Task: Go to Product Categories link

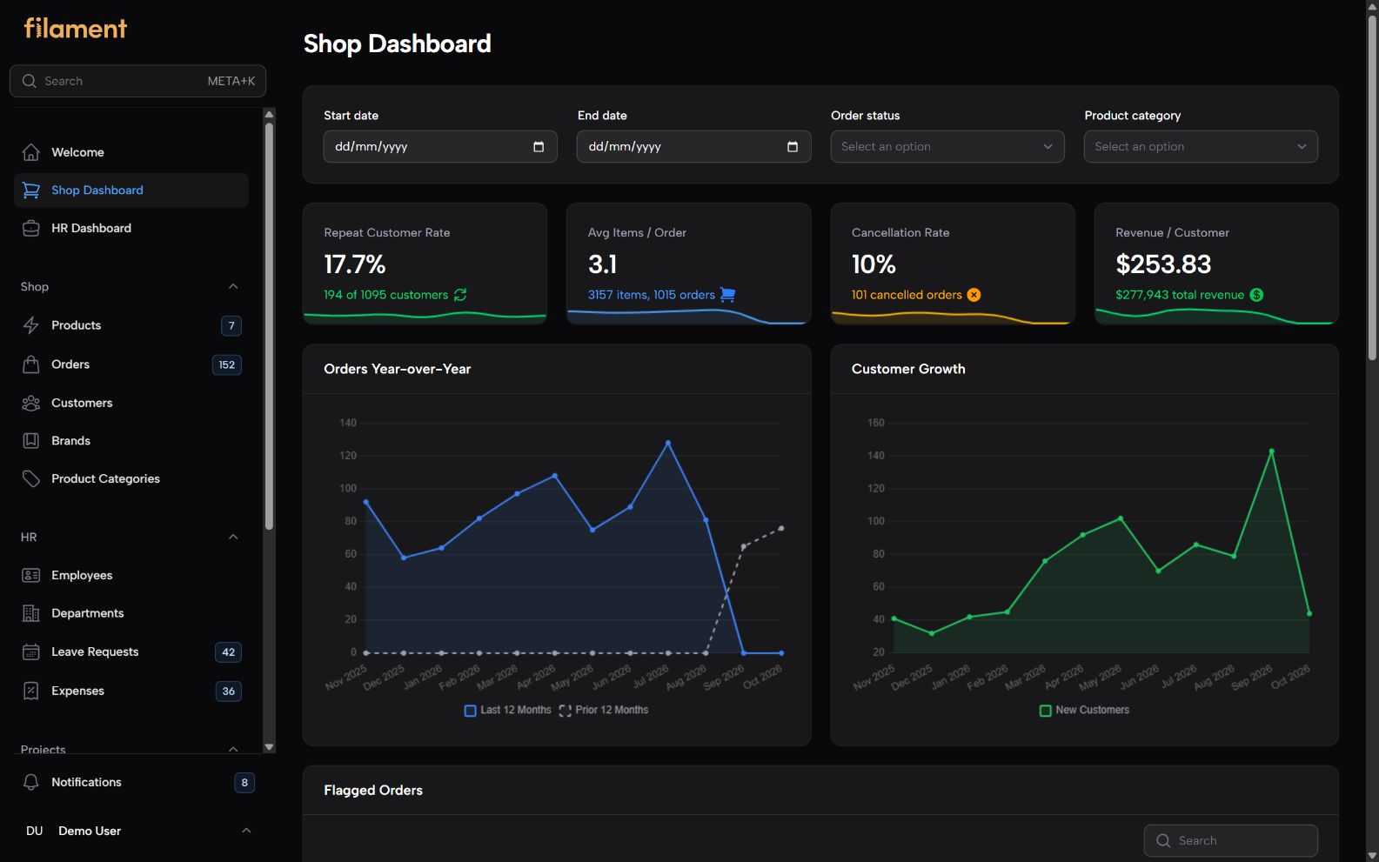Action: coord(131,479)
